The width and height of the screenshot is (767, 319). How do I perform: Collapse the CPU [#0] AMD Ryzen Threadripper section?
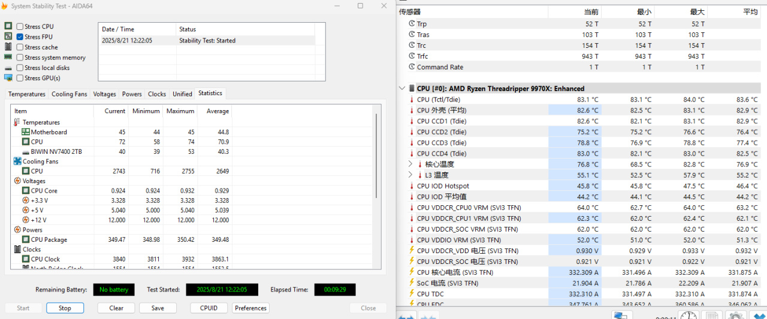click(x=401, y=88)
